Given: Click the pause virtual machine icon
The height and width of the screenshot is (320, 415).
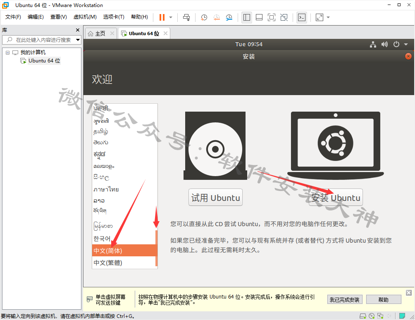Looking at the screenshot, I should [162, 17].
